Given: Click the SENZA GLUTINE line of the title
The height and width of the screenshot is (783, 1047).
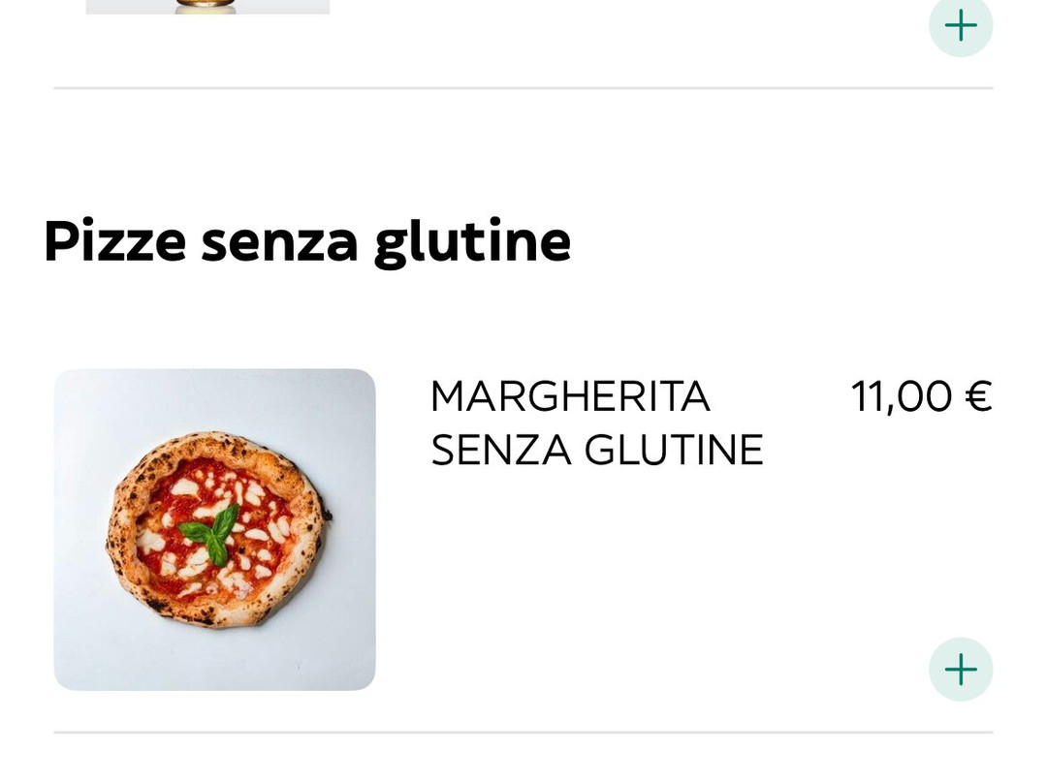Looking at the screenshot, I should pos(596,450).
